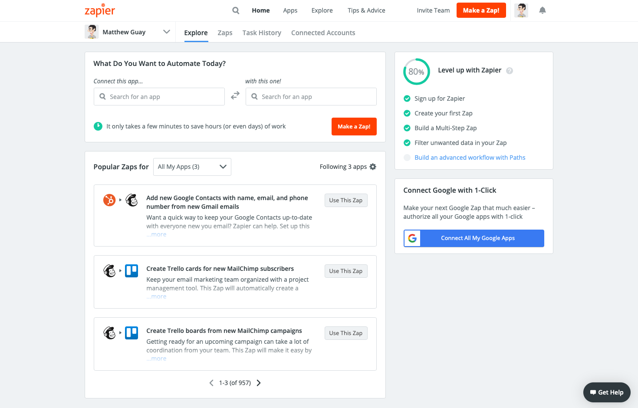Click the MailChimp monkey icon on the Trello zap

tap(109, 270)
